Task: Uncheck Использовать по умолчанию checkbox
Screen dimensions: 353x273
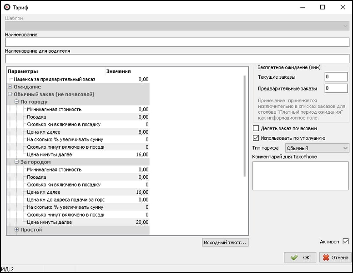Action: tap(256, 138)
